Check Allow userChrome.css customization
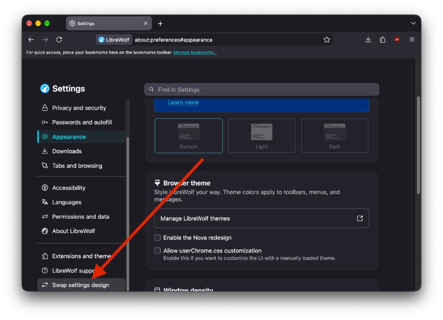This screenshot has height=320, width=443. [x=157, y=251]
